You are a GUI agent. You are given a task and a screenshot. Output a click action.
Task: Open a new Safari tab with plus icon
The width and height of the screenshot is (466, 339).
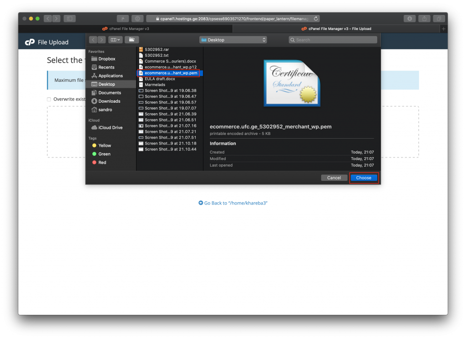tap(444, 29)
